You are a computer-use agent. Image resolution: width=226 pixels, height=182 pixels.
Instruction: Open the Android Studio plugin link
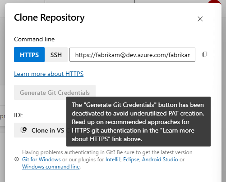[160, 160]
